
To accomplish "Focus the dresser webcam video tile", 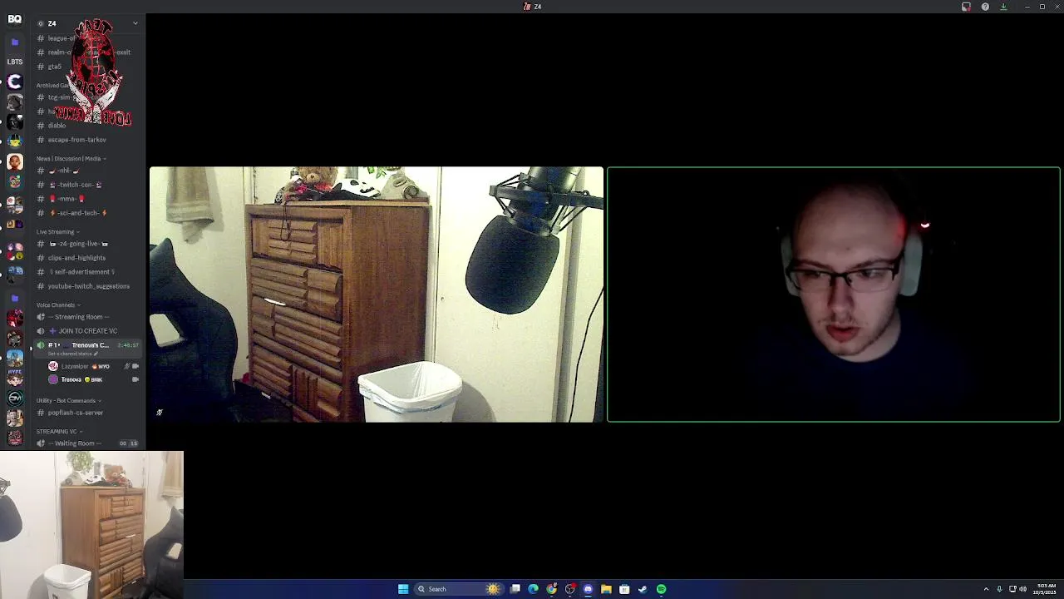I will [377, 295].
